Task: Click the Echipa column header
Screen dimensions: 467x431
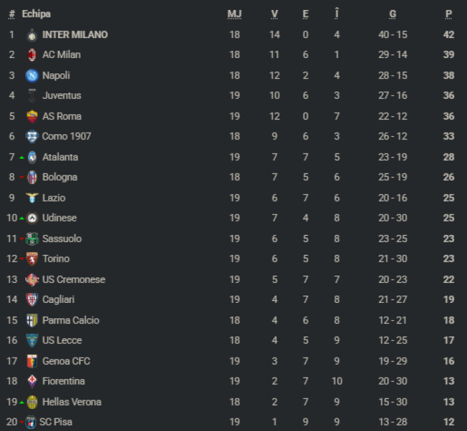Action: click(x=36, y=14)
